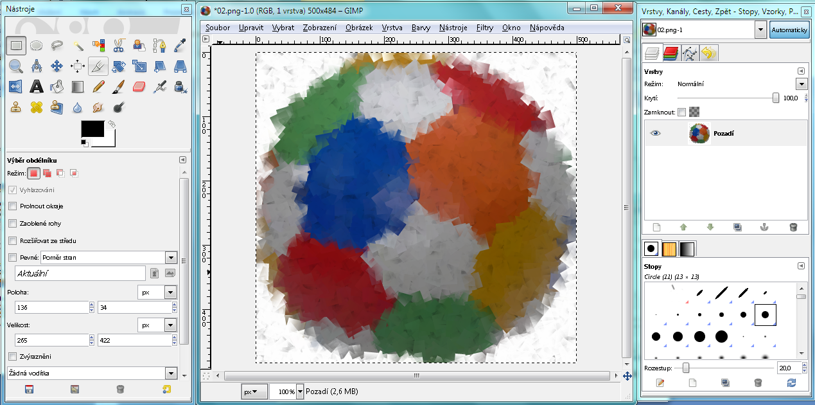Viewport: 815px width, 405px height.
Task: Select the Ellipse Select tool
Action: [x=37, y=45]
